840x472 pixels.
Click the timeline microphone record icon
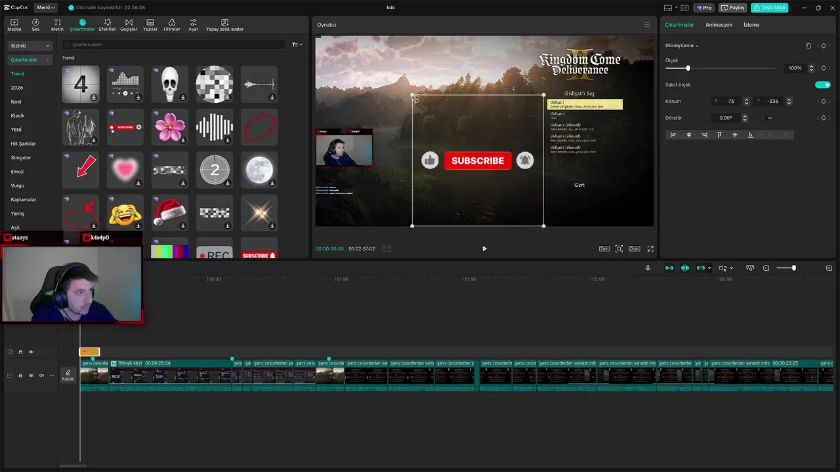click(x=648, y=268)
